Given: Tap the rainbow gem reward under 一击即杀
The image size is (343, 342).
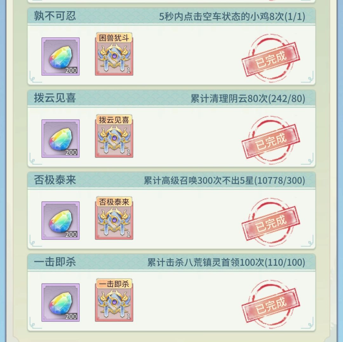Looking at the screenshot, I should 61,302.
